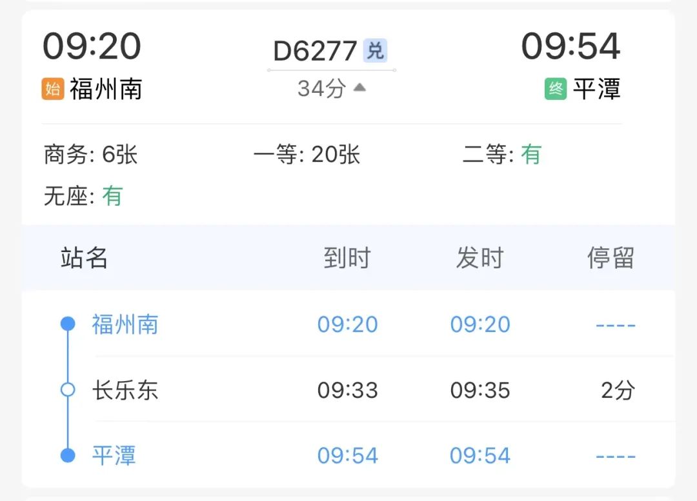
Task: Choose 一等 seat with 20张 available
Action: click(x=307, y=155)
